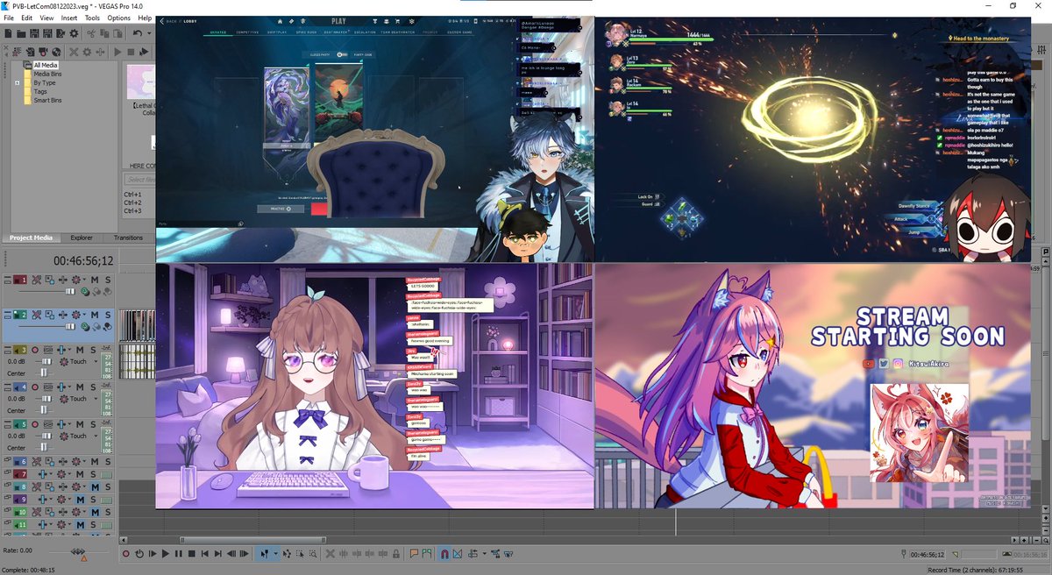Open Auto Ripple mode dropdown arrow
The image size is (1052, 575).
485,554
